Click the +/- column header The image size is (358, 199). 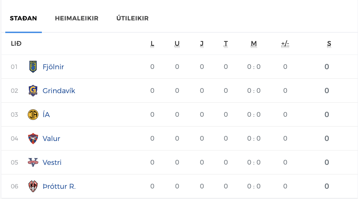tap(285, 44)
